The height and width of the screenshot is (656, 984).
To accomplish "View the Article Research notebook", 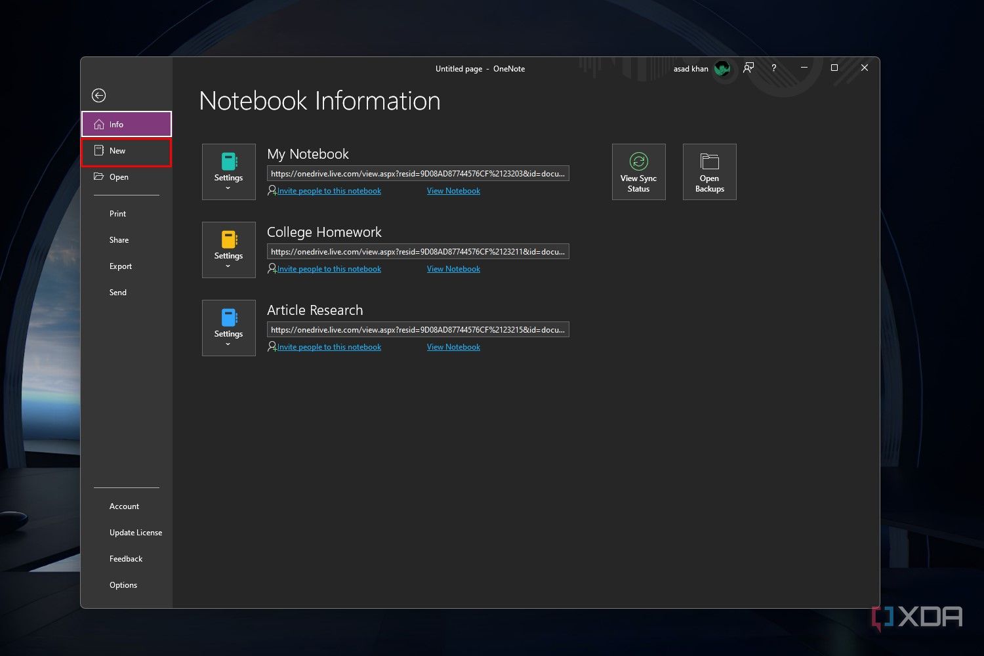I will [x=453, y=347].
